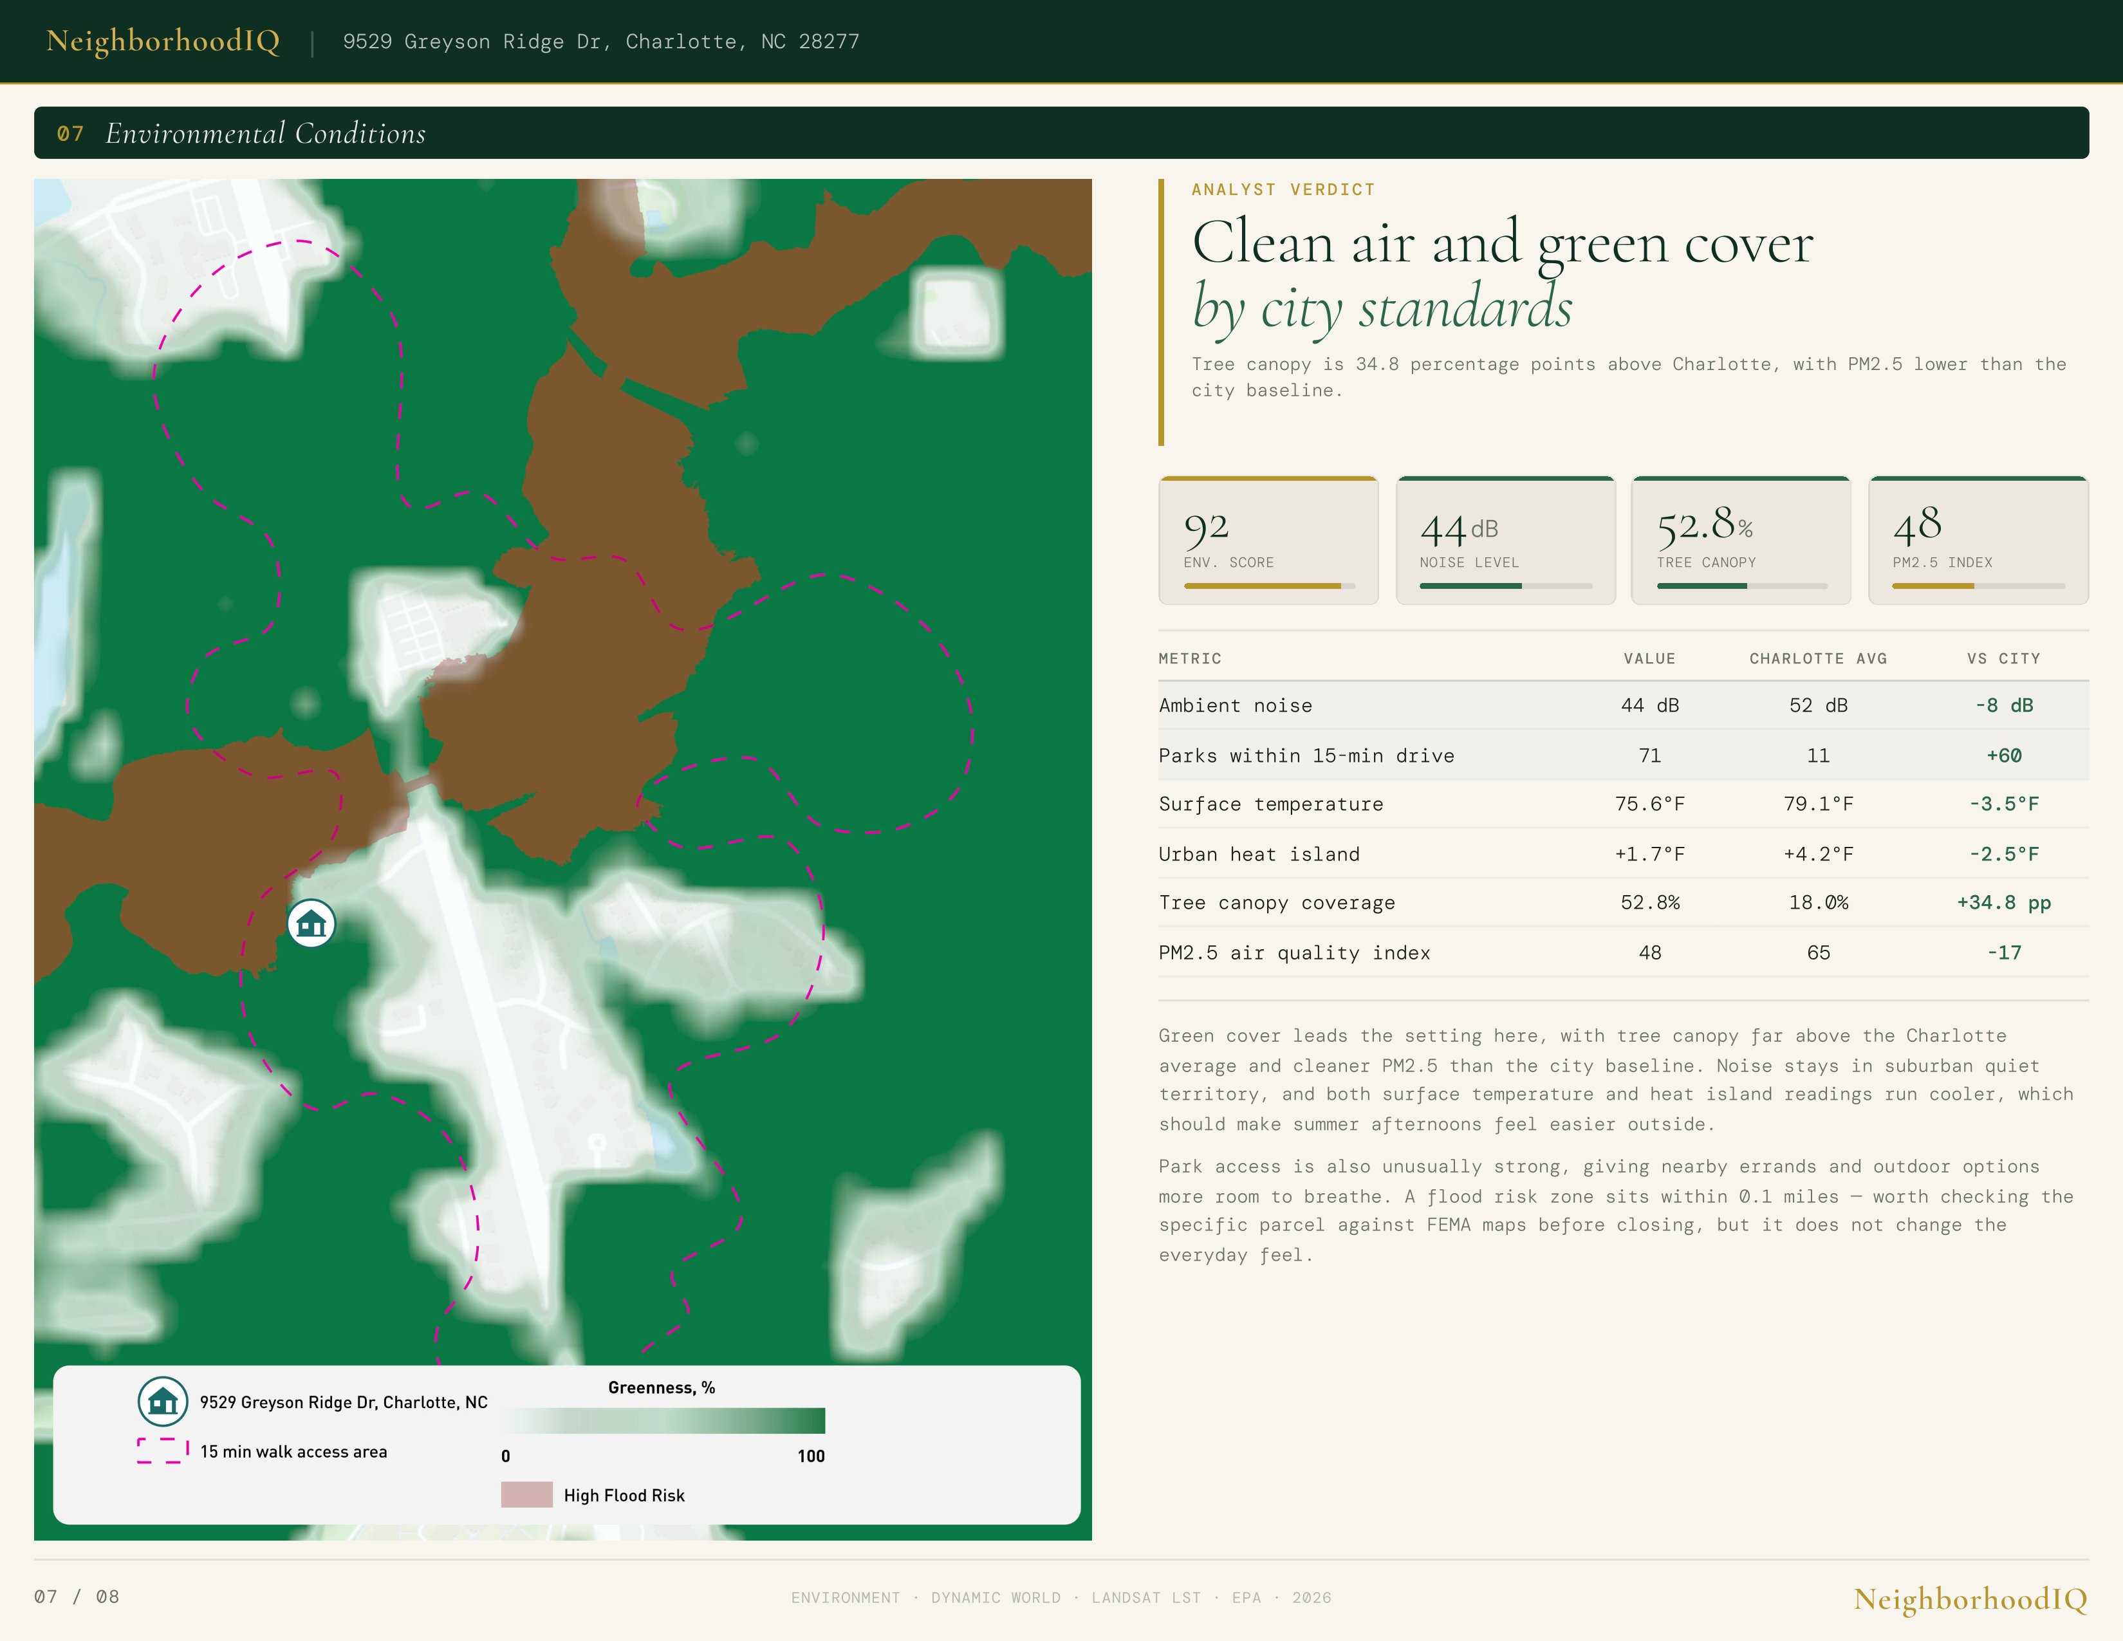Viewport: 2123px width, 1641px height.
Task: Click the Greenness, % legend title
Action: pyautogui.click(x=662, y=1388)
